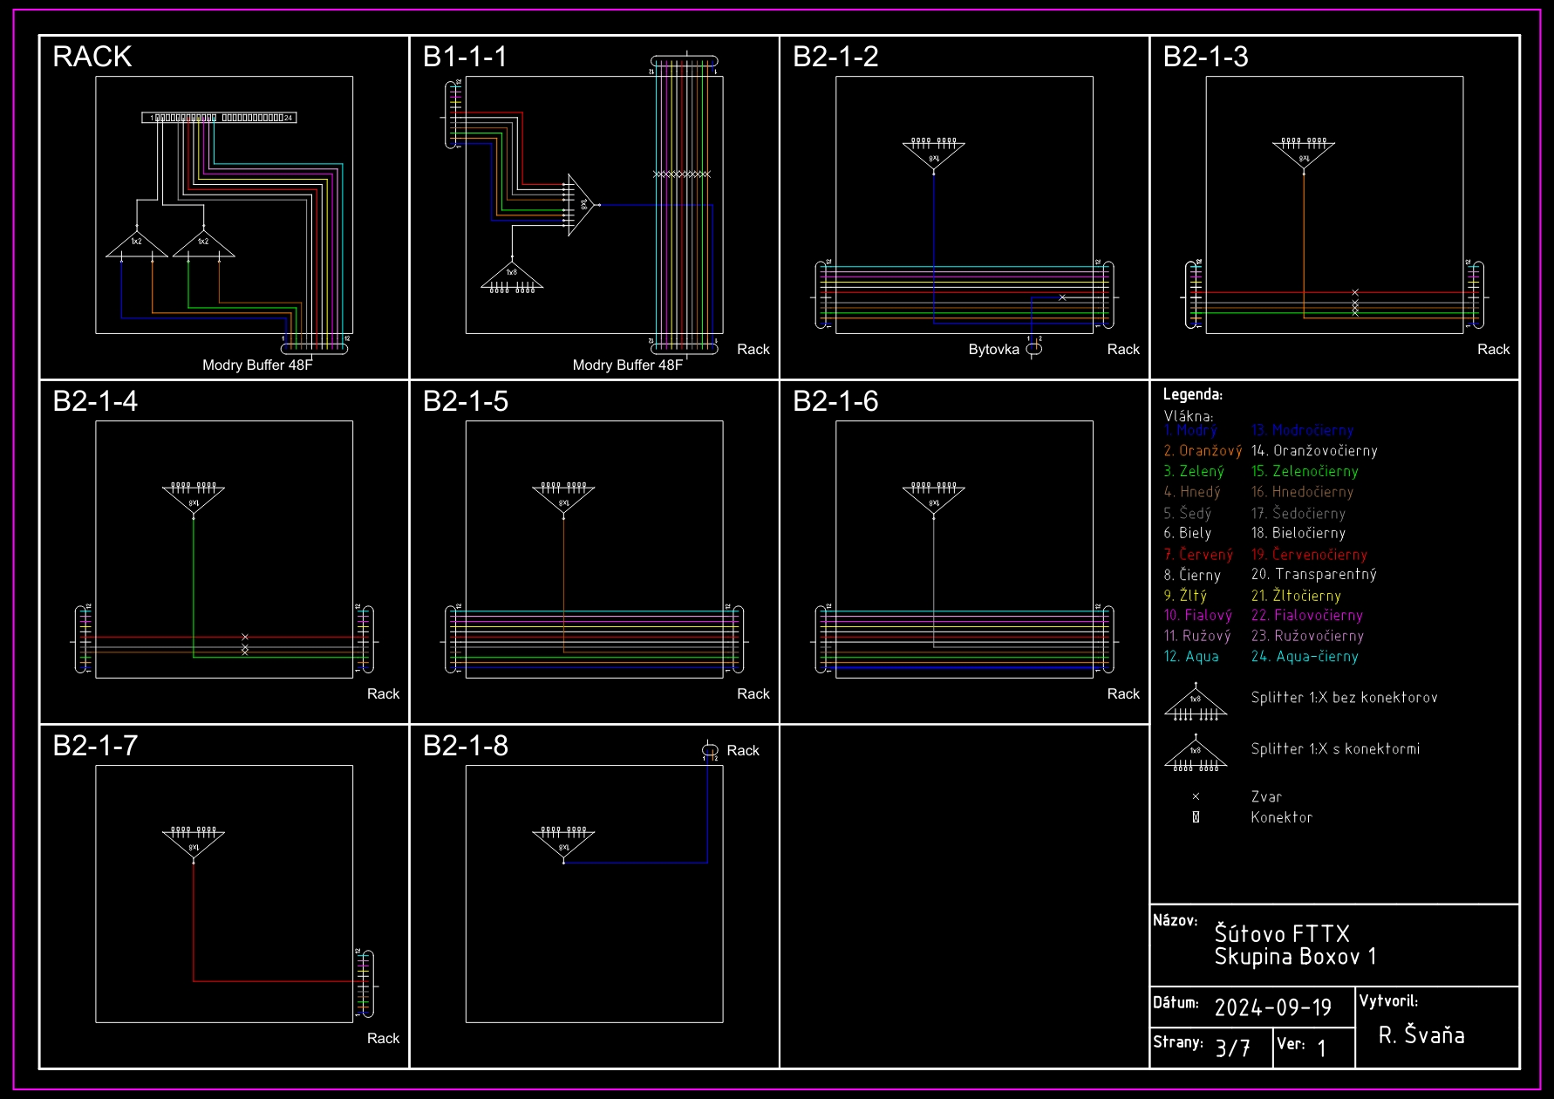Click the Bytovka cable symbol in B2-1-2
This screenshot has width=1554, height=1099.
coord(1034,349)
